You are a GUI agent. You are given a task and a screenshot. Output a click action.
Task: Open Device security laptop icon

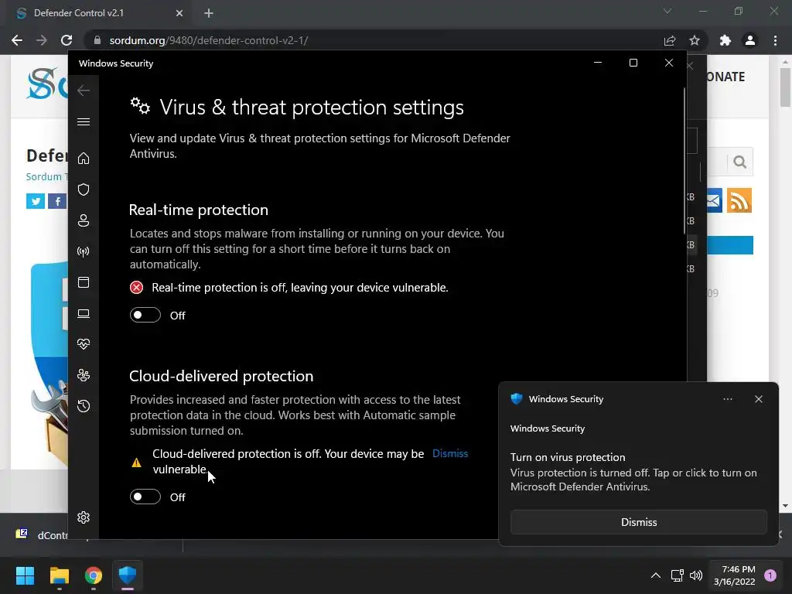[x=84, y=313]
